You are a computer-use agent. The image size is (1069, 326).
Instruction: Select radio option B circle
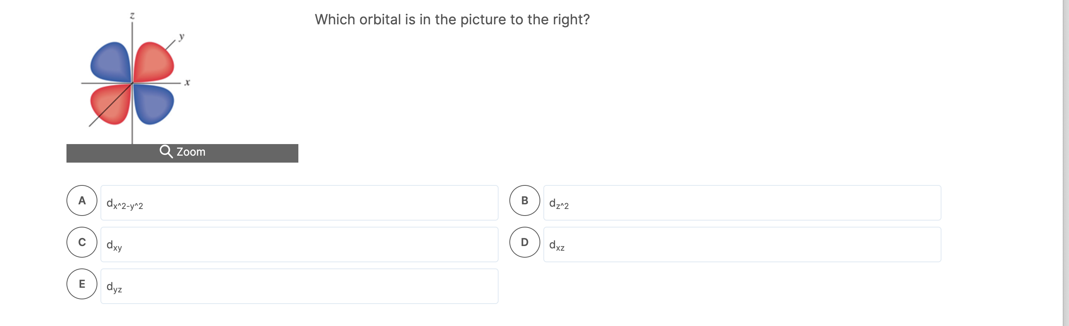point(524,200)
